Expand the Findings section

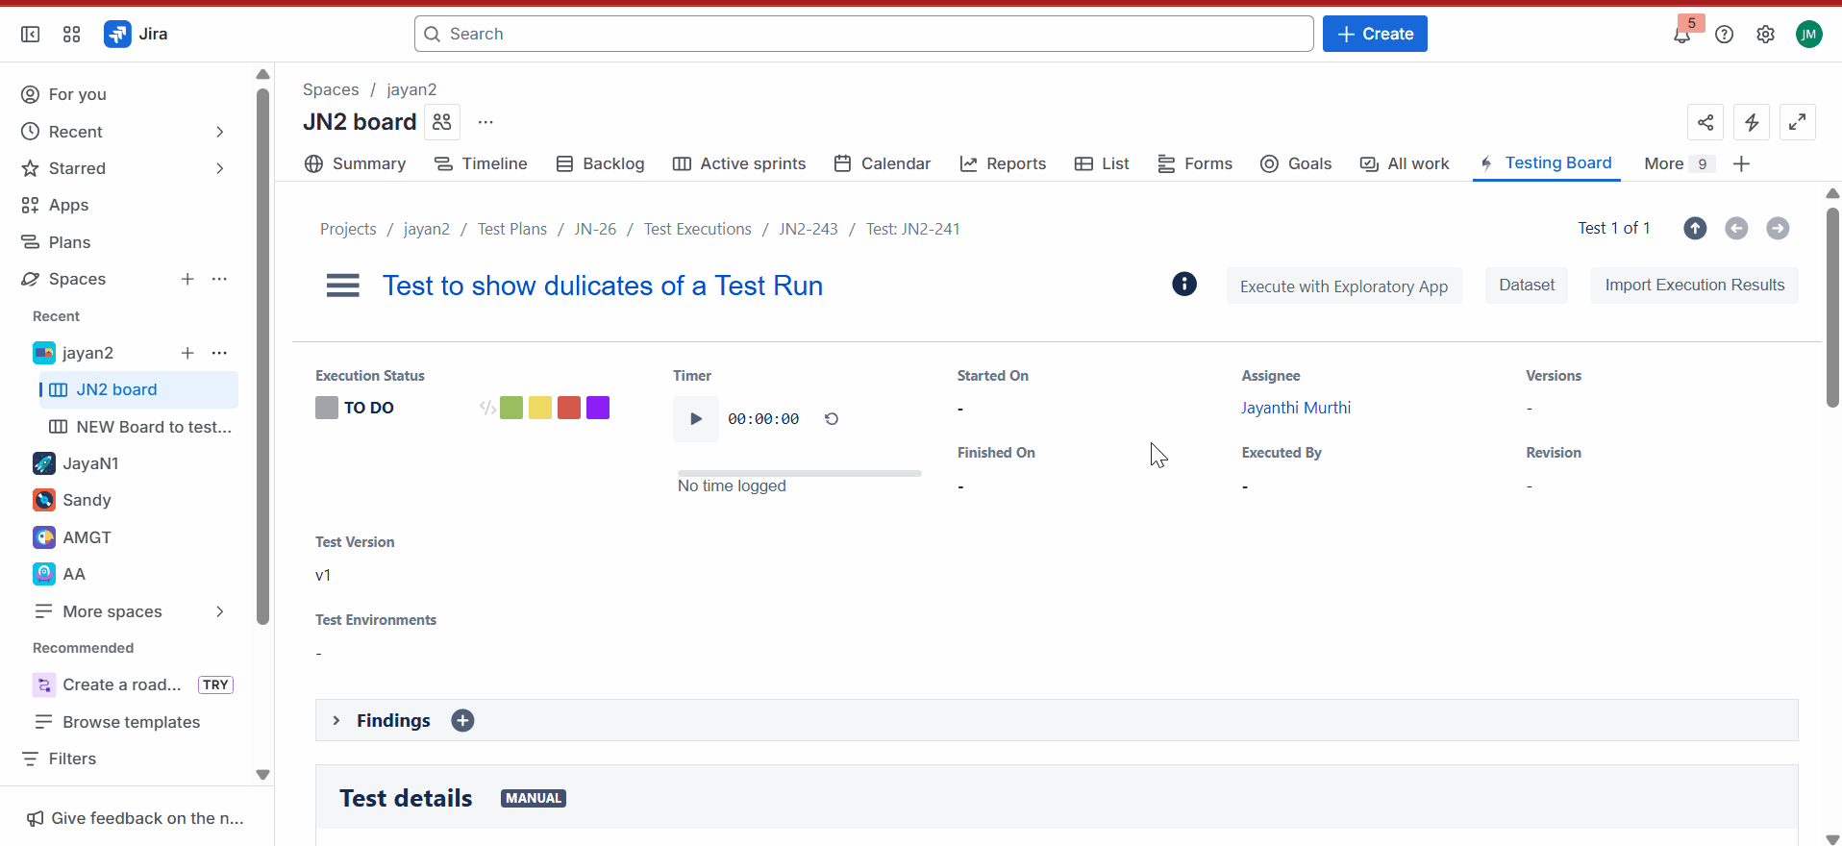(x=336, y=721)
